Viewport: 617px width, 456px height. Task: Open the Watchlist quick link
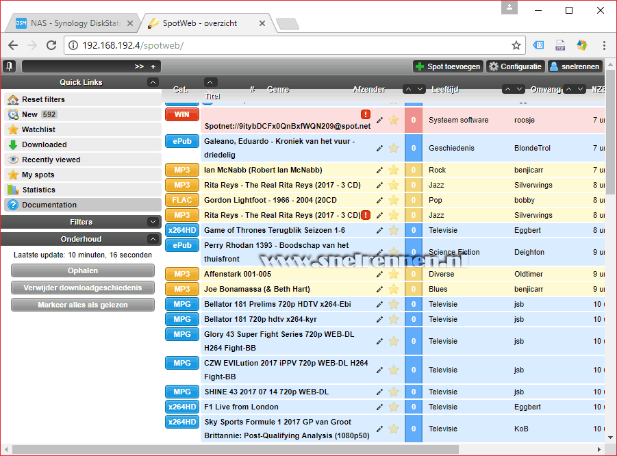83,129
